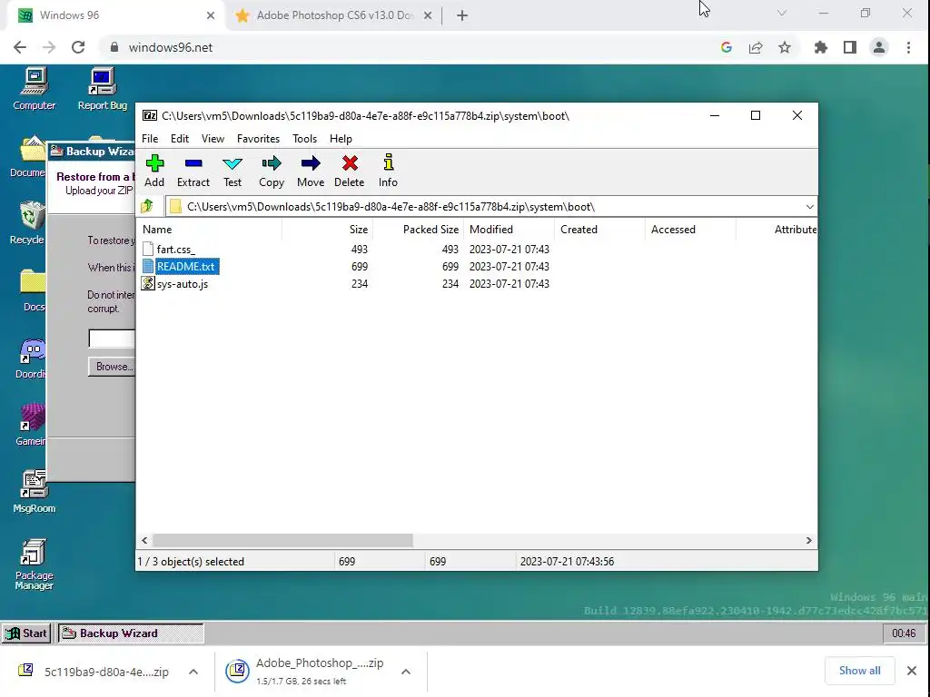Open the Favorites menu
The height and width of the screenshot is (697, 930).
(258, 139)
